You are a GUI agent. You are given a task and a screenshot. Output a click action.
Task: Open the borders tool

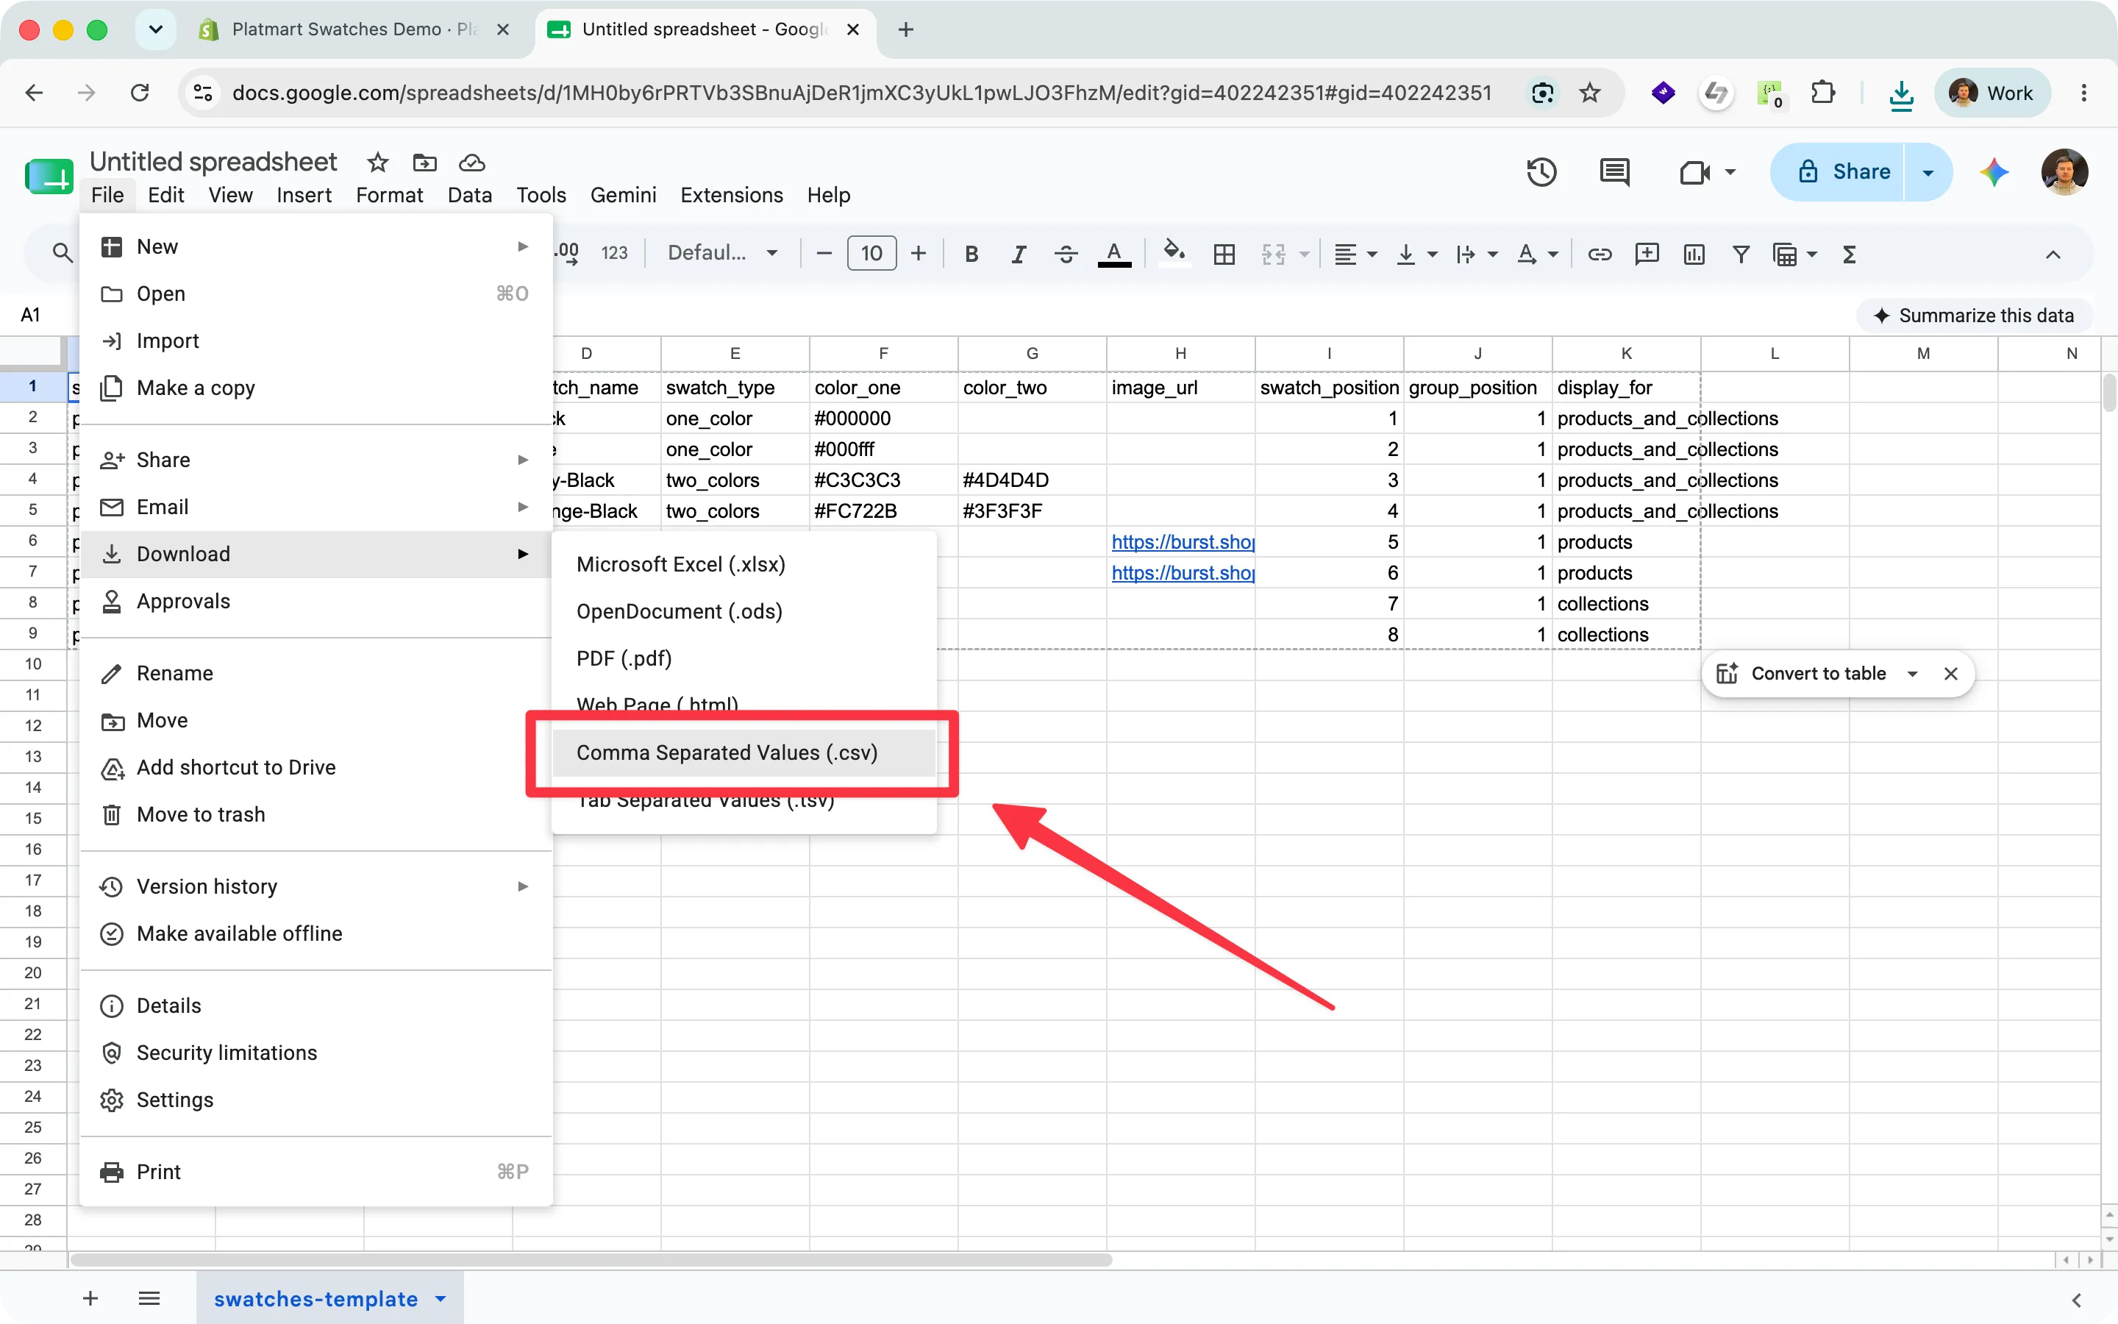coord(1224,254)
